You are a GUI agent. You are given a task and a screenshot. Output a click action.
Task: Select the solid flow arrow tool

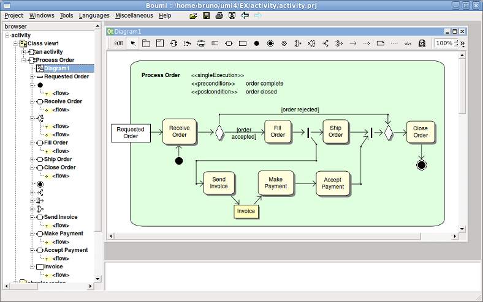(x=353, y=43)
